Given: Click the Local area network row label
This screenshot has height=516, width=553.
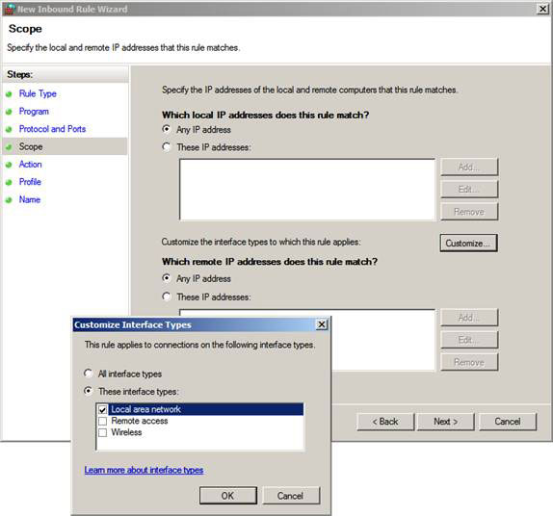Looking at the screenshot, I should pyautogui.click(x=145, y=409).
